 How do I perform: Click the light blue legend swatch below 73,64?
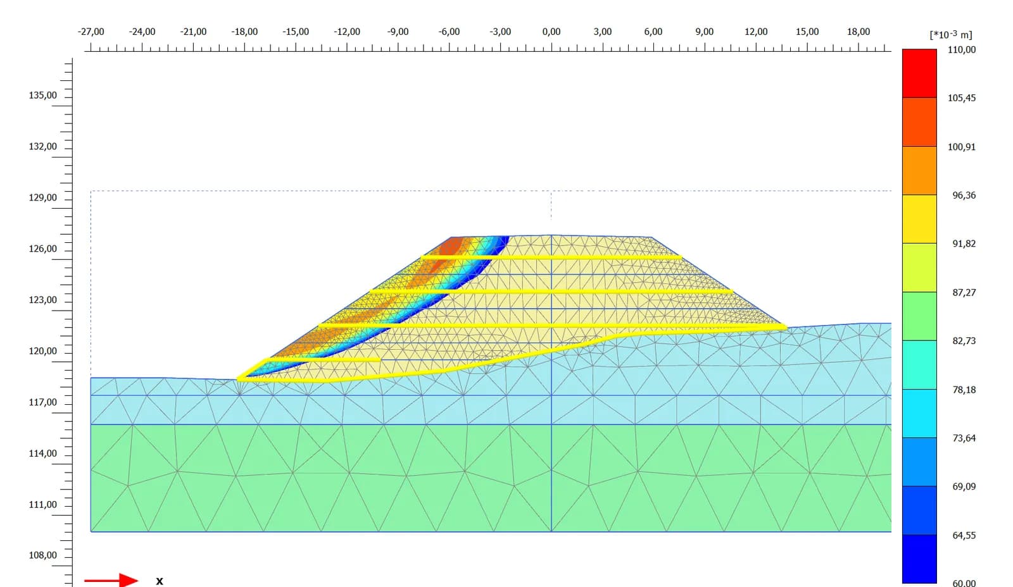point(919,462)
